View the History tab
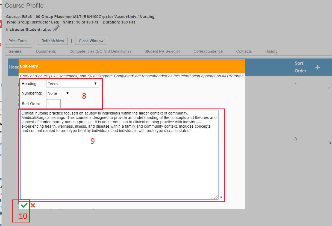 tap(271, 51)
